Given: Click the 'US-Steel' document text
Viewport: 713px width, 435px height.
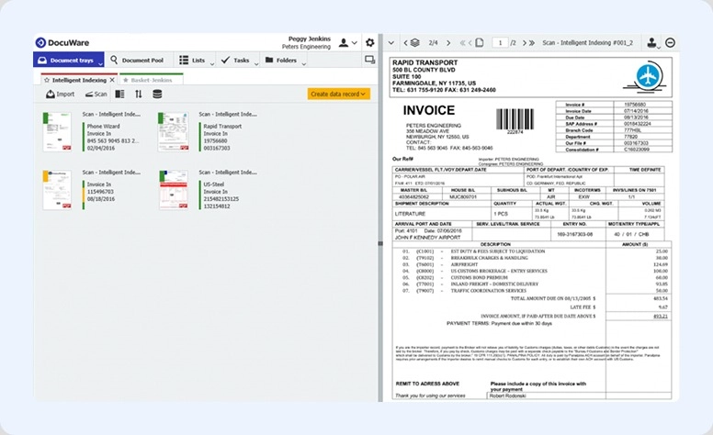Looking at the screenshot, I should [x=214, y=184].
